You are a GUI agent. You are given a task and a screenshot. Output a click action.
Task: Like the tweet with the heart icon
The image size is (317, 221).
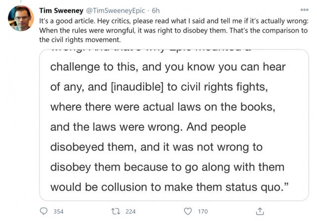coord(187,211)
